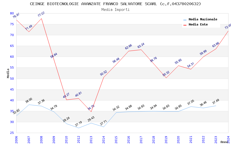Click the red Media Ente legend swatch
This screenshot has width=231, height=149.
(185, 25)
